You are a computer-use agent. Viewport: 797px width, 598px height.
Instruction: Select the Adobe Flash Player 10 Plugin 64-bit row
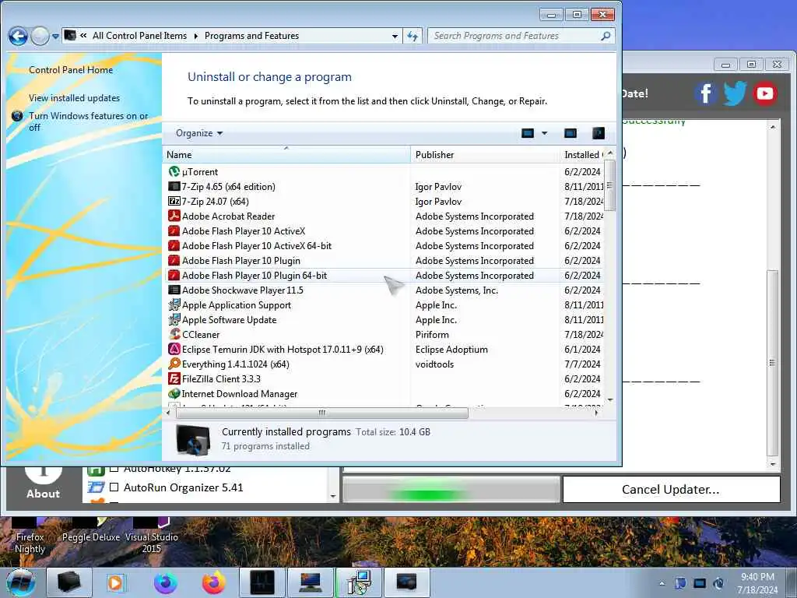384,276
